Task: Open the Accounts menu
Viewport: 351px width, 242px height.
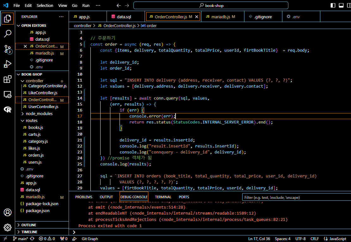Action: (7, 212)
